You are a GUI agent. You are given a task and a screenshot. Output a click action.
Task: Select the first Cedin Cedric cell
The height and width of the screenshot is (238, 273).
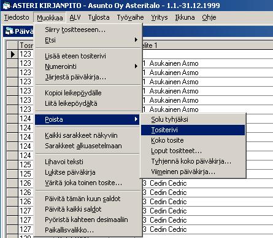207,183
